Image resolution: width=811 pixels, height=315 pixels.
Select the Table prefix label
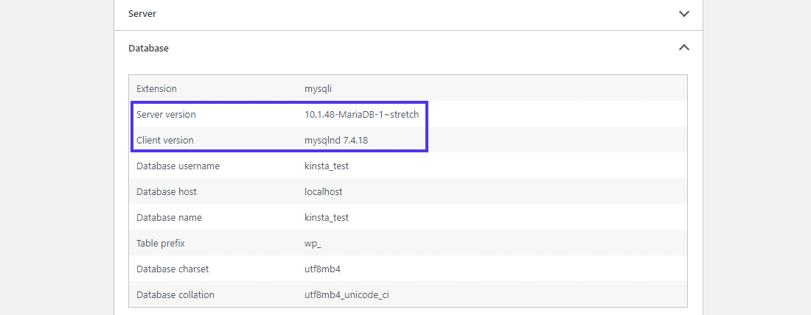161,244
